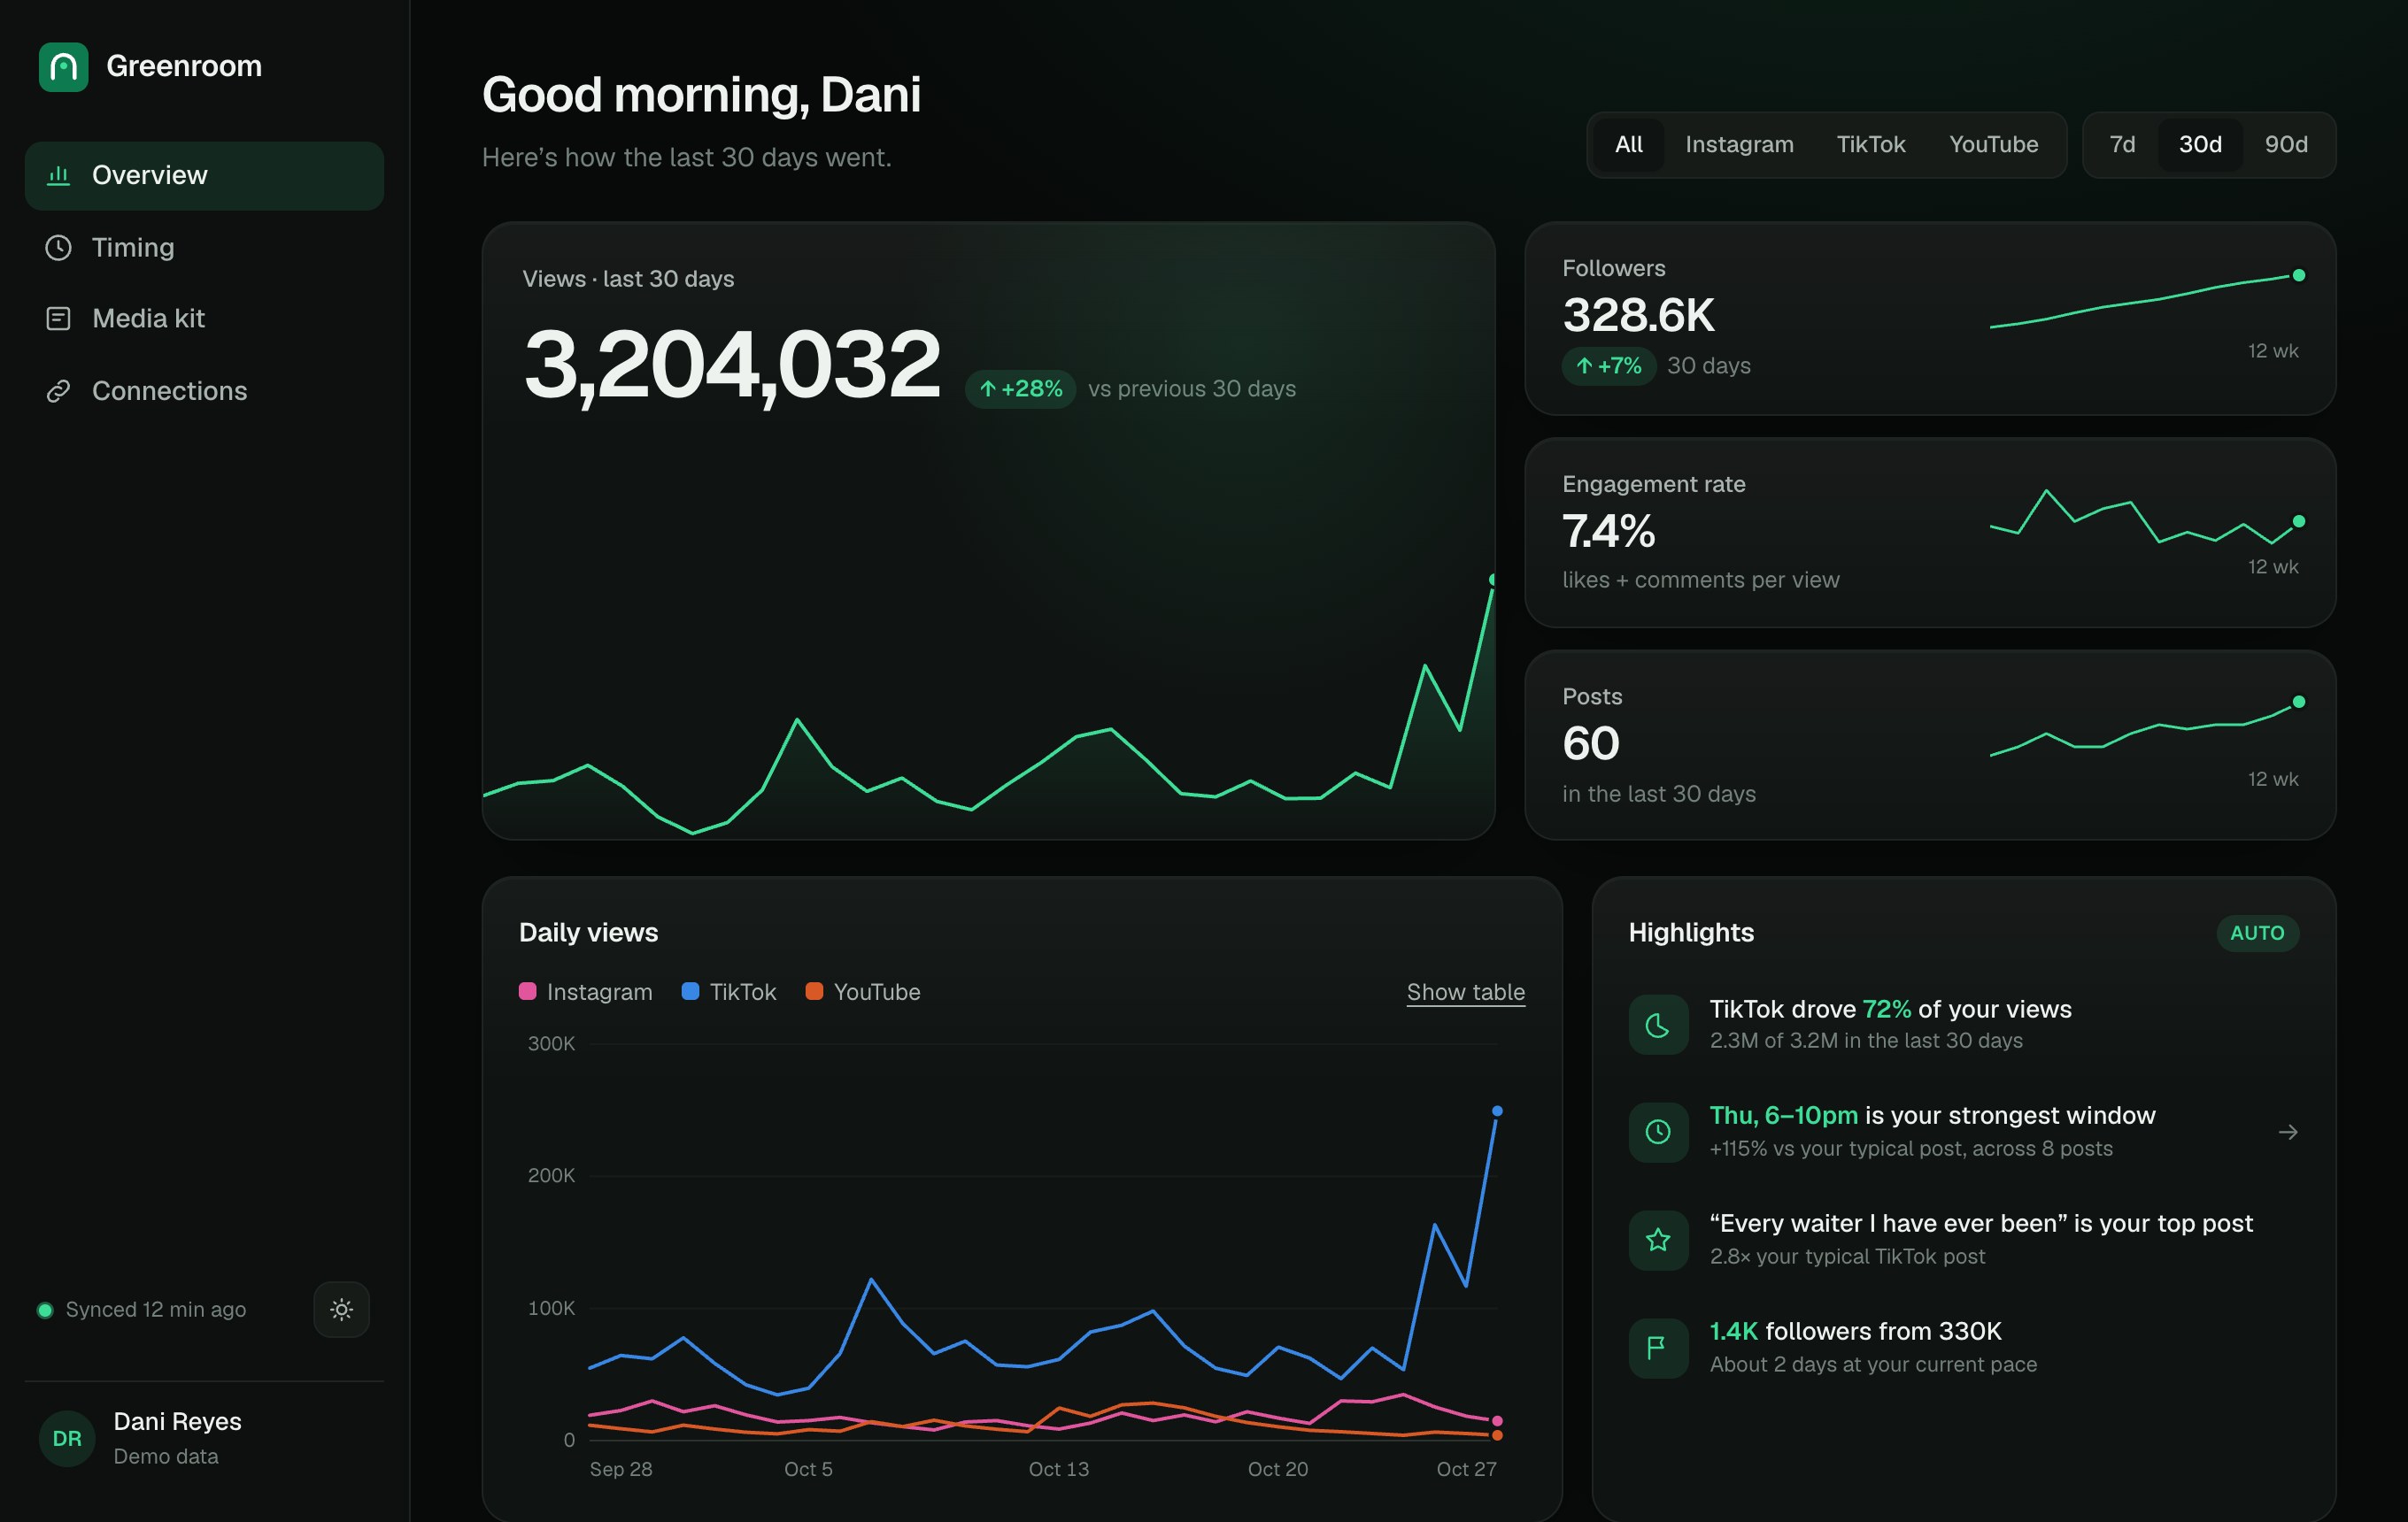Open the Connections page

point(204,391)
